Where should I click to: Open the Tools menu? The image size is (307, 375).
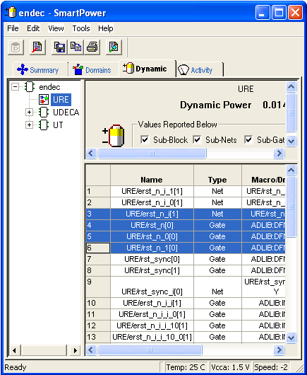pos(81,28)
